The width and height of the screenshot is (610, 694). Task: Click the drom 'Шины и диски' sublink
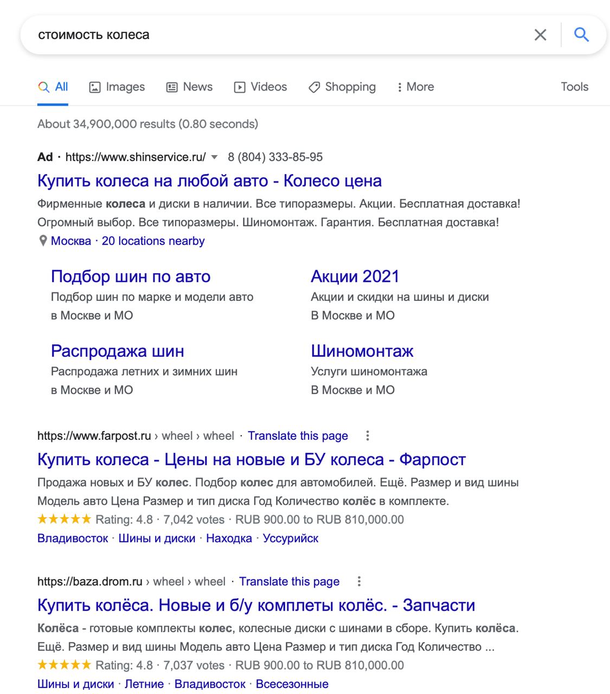click(x=75, y=684)
